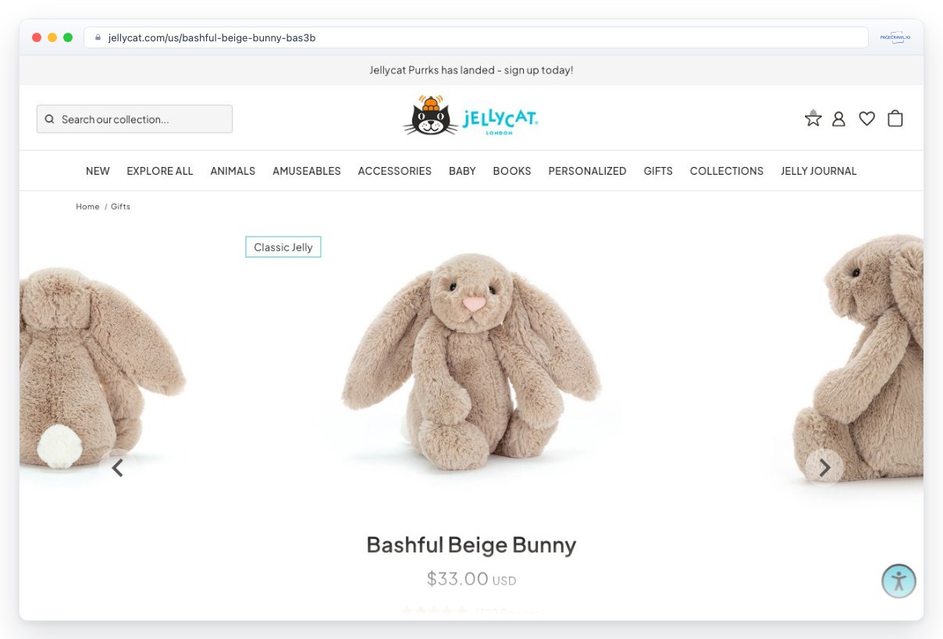This screenshot has height=639, width=943.
Task: Click the $33.00 USD price
Action: [x=471, y=579]
